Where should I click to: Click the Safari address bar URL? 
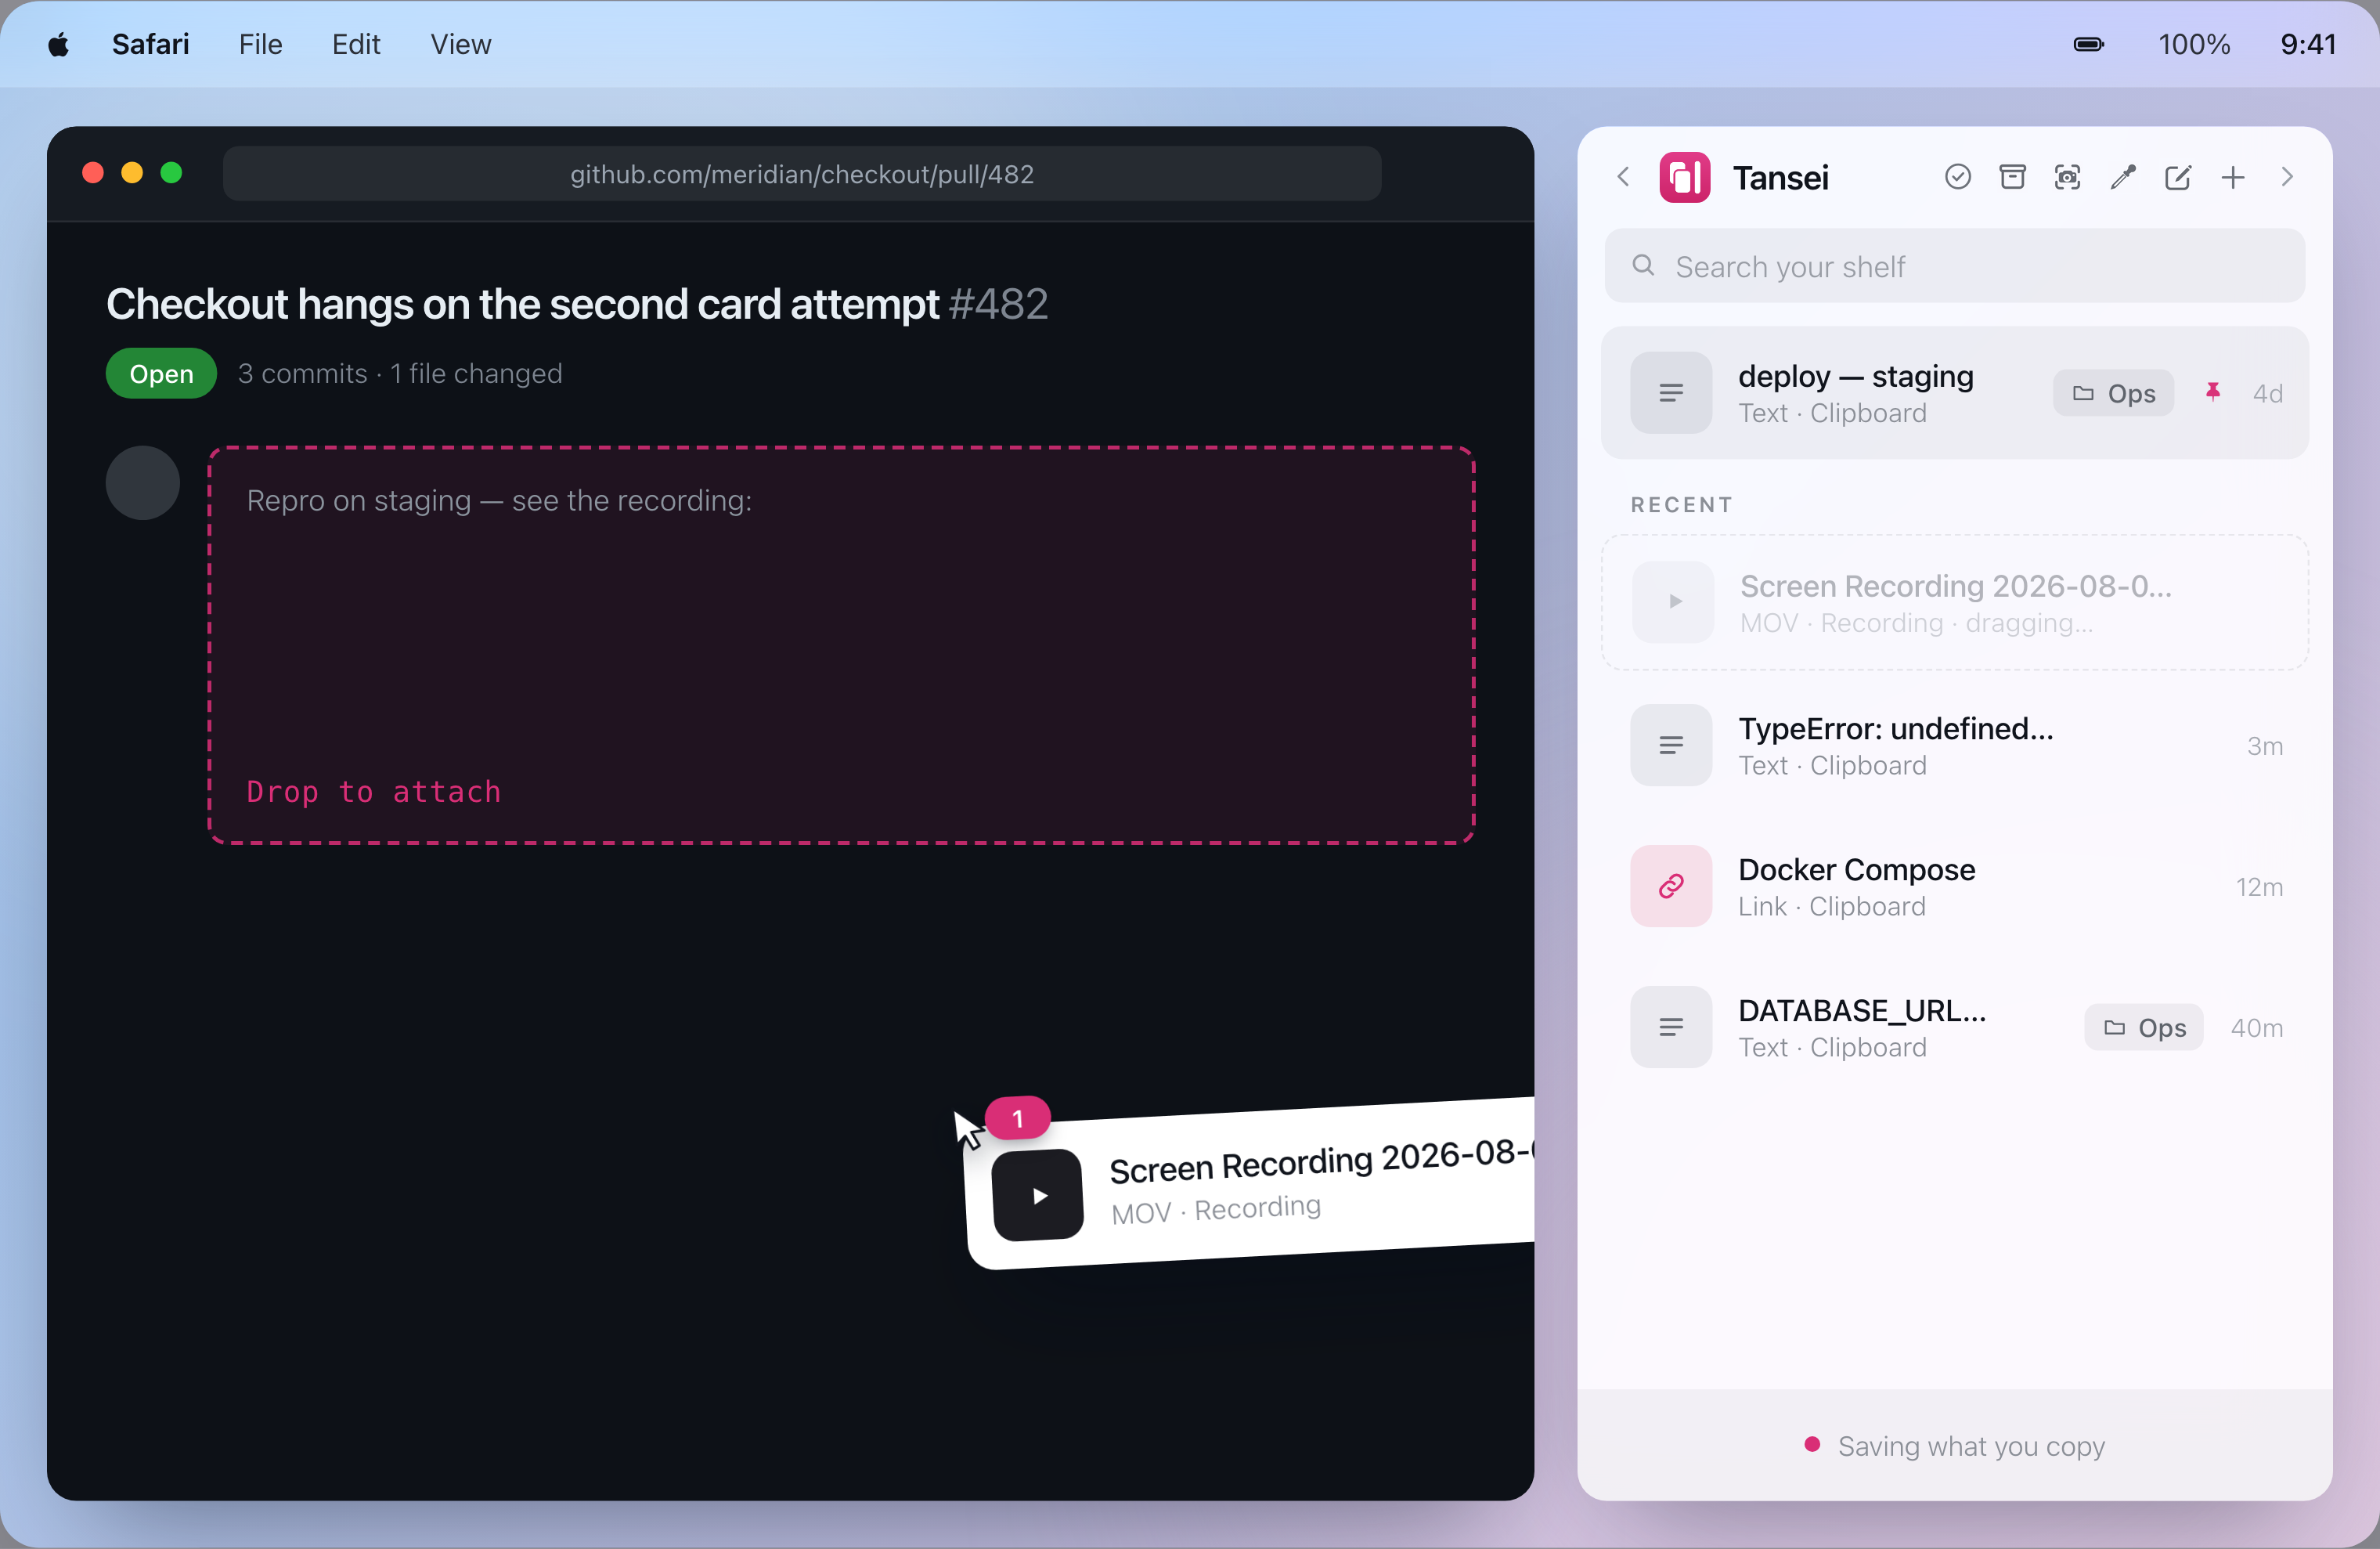802,174
